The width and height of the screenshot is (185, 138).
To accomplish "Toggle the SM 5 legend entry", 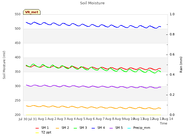I will [x=116, y=128].
